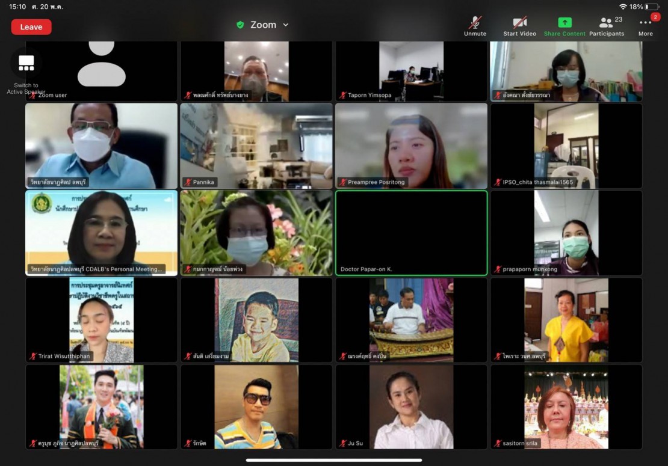The height and width of the screenshot is (466, 668).
Task: Click muted mic icon beside prapaporn munkong
Action: [498, 269]
